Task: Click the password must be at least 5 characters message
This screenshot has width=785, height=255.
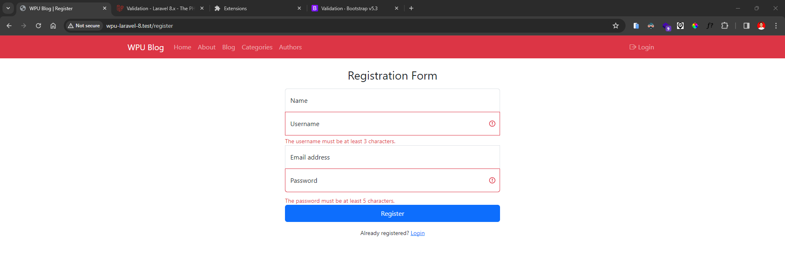Action: click(340, 201)
